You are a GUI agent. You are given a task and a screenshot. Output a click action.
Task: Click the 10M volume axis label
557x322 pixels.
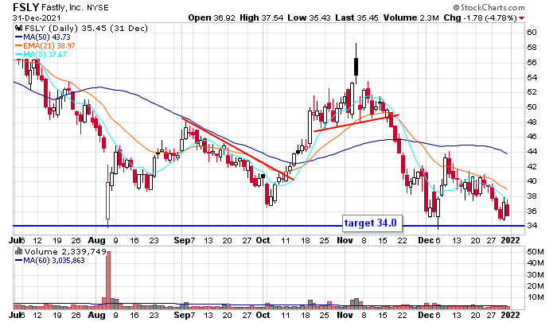click(536, 297)
